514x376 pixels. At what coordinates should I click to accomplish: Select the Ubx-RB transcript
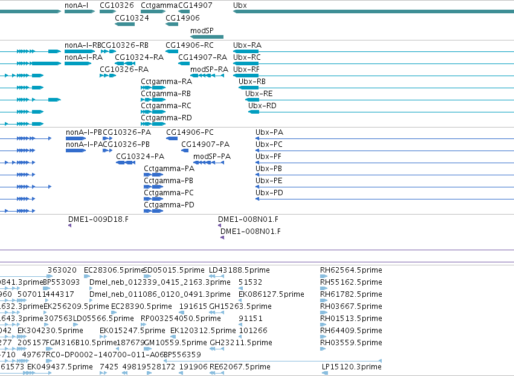(x=376, y=88)
